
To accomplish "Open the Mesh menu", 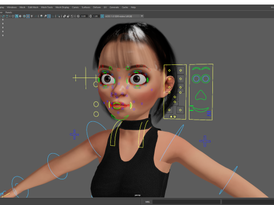I will pyautogui.click(x=22, y=7).
